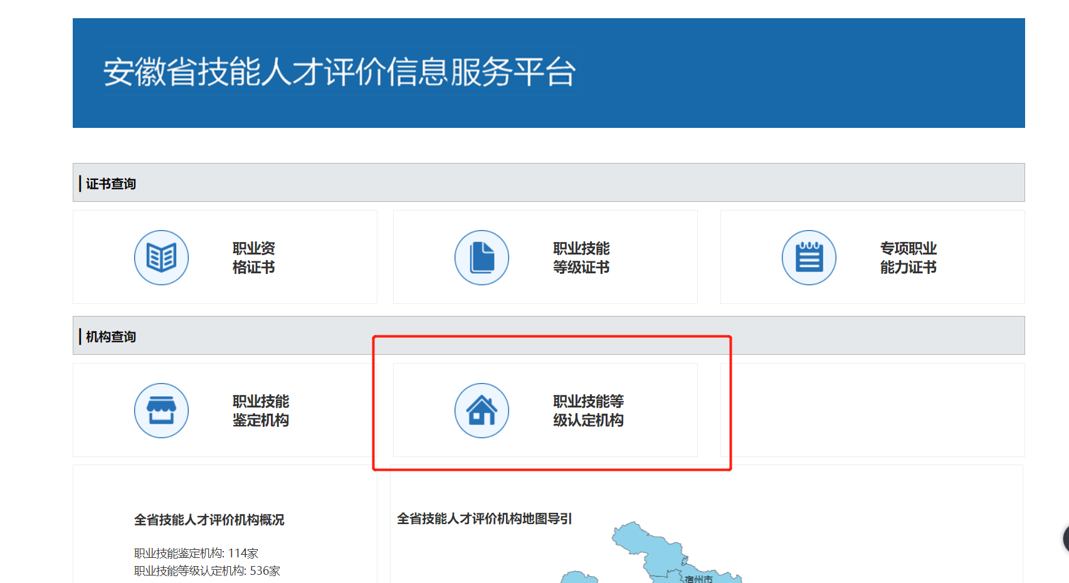The width and height of the screenshot is (1069, 583).
Task: Click the 安徽省技能人才评价信息服务平台 banner title
Action: coord(339,72)
